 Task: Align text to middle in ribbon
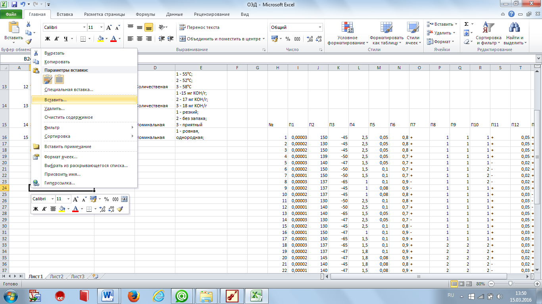140,27
